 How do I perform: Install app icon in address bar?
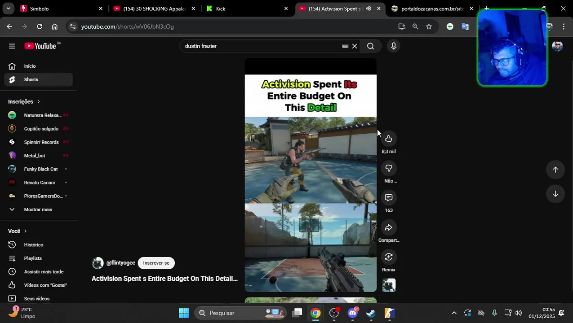pos(402,26)
